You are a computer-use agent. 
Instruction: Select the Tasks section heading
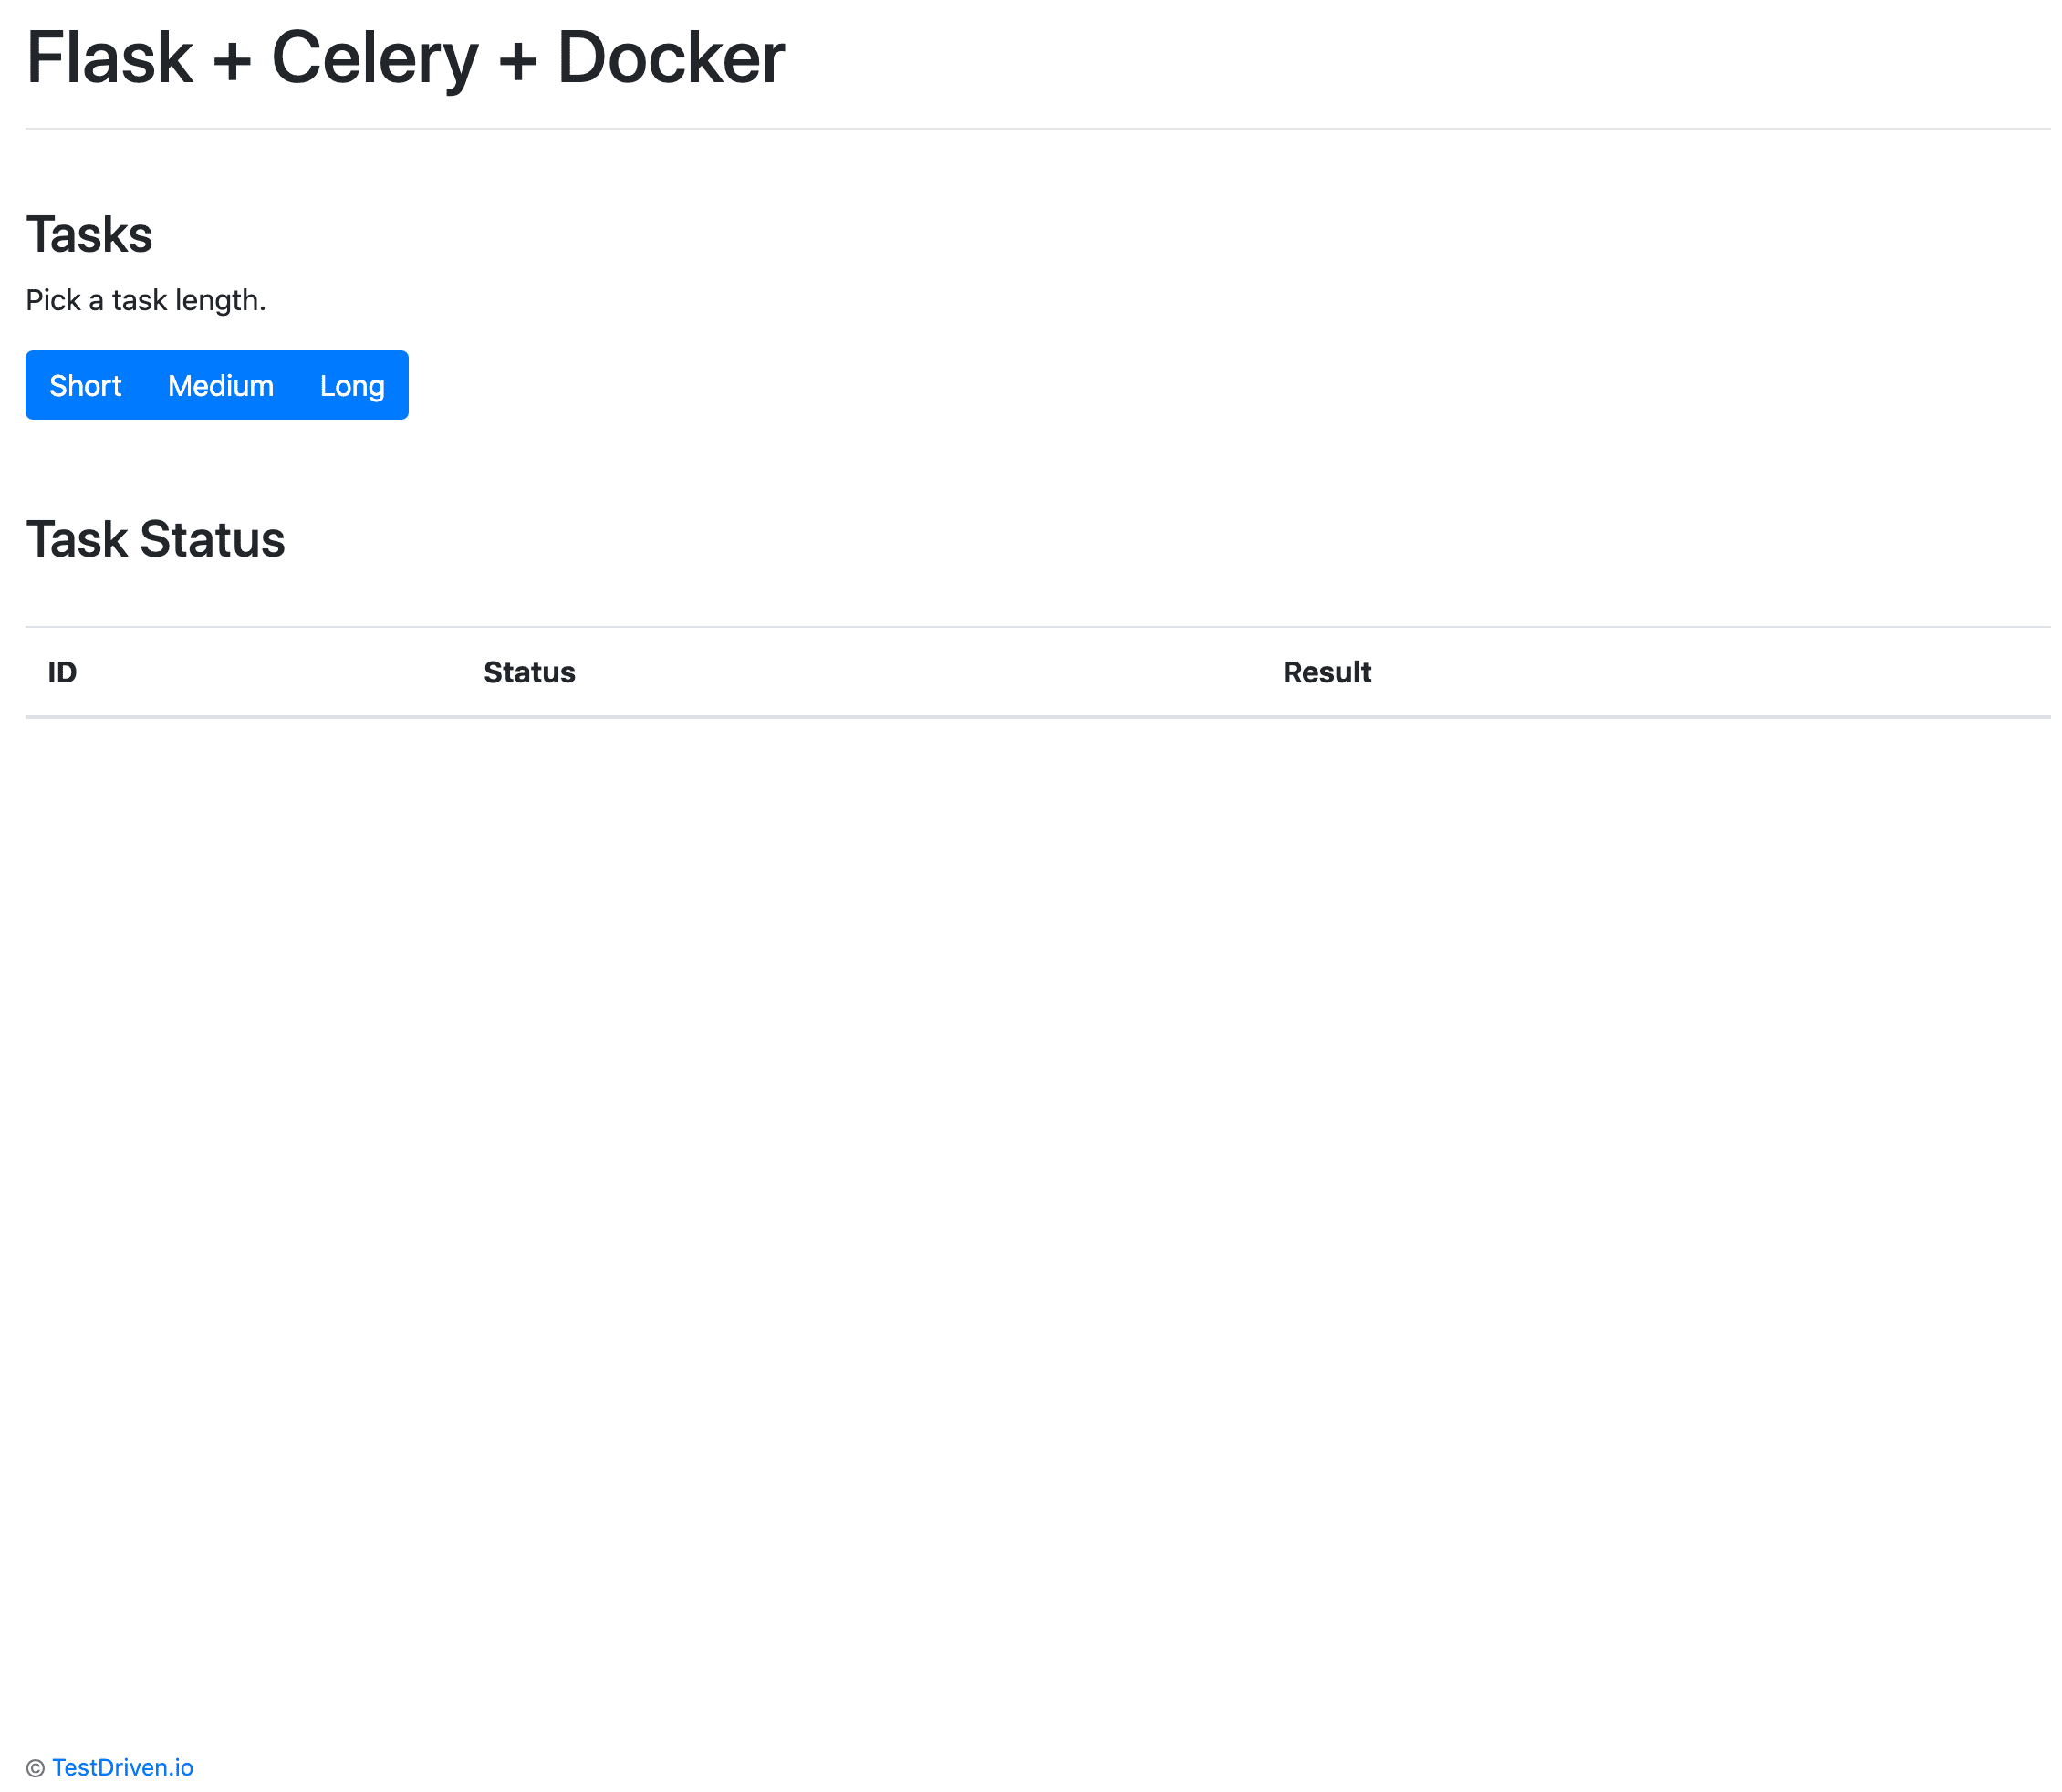tap(89, 234)
